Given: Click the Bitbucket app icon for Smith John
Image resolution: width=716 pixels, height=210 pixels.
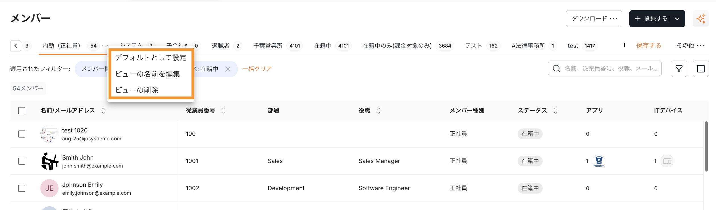Looking at the screenshot, I should [x=599, y=161].
